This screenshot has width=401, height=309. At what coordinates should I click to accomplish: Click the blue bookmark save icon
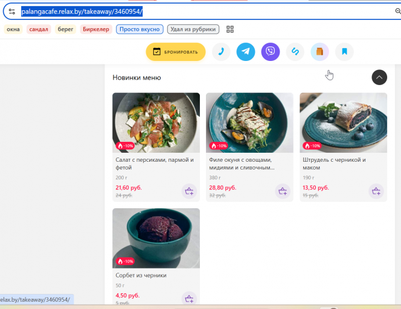pyautogui.click(x=344, y=52)
